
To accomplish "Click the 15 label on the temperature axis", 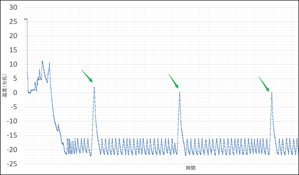I will point(13,50).
